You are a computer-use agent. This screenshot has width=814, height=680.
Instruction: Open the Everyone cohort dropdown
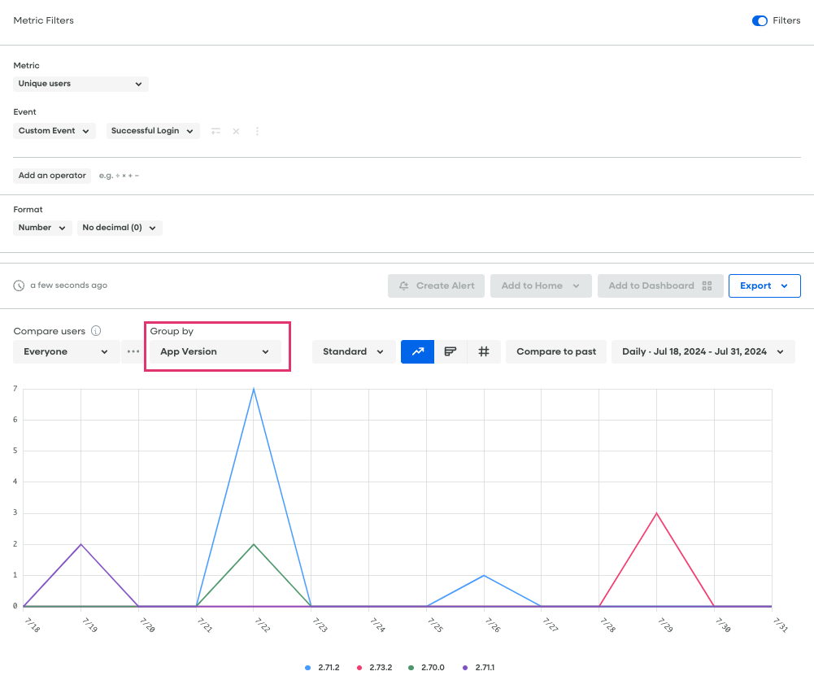[66, 352]
